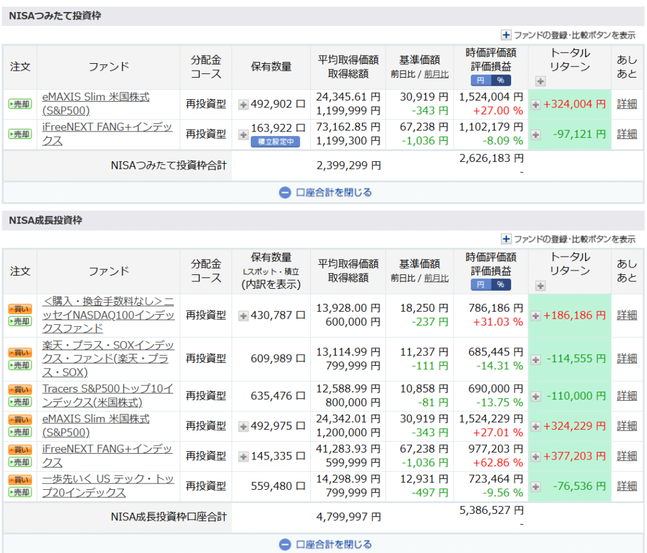Click 売却 button for 楽天・プラス・SOX fund
647x553 pixels.
coord(20,365)
